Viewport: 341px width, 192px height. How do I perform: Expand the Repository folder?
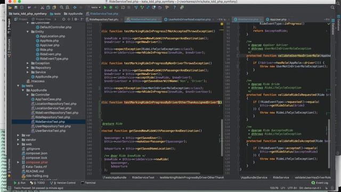click(28, 68)
